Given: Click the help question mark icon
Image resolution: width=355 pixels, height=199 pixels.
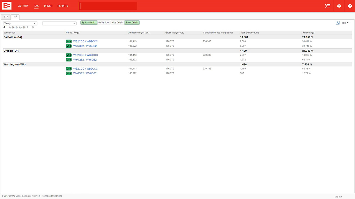Looking at the screenshot, I should pos(350,6).
